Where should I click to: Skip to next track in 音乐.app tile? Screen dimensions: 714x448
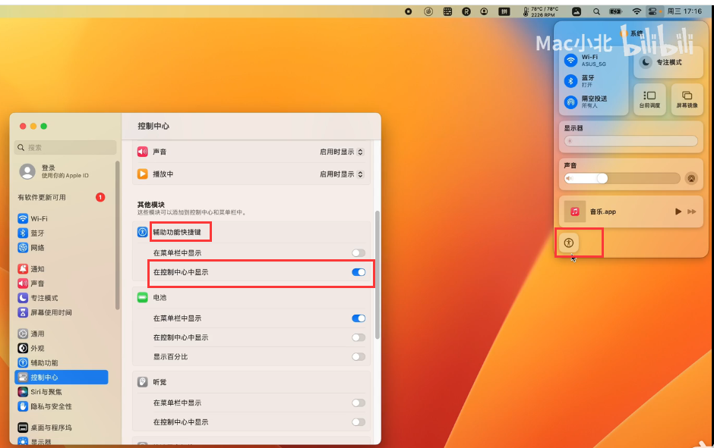pos(692,211)
